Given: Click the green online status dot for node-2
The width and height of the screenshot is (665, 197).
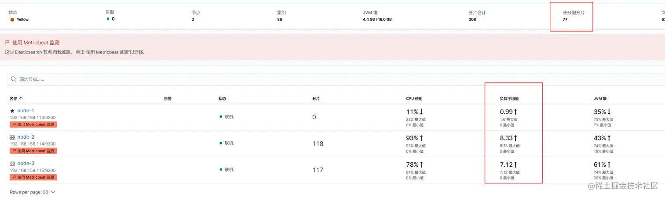Looking at the screenshot, I should pyautogui.click(x=221, y=143).
